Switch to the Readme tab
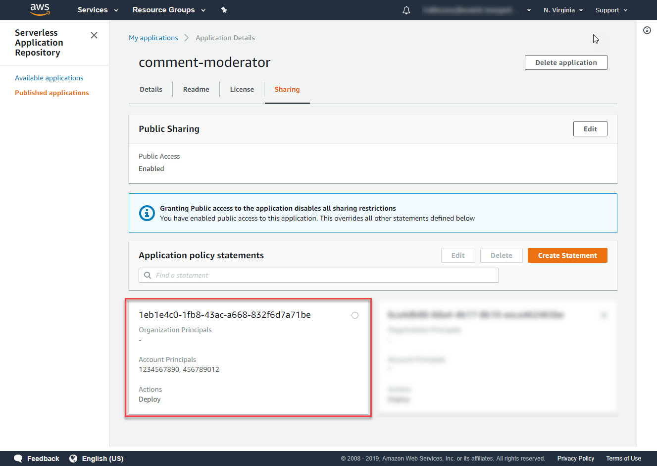The height and width of the screenshot is (466, 657). click(196, 90)
